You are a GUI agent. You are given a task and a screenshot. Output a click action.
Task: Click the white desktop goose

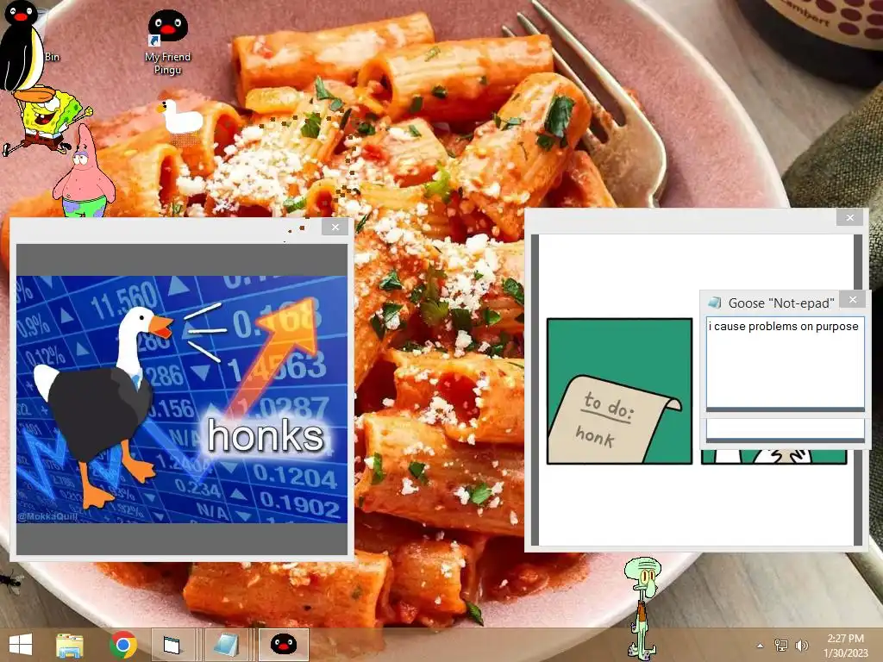pos(179,116)
